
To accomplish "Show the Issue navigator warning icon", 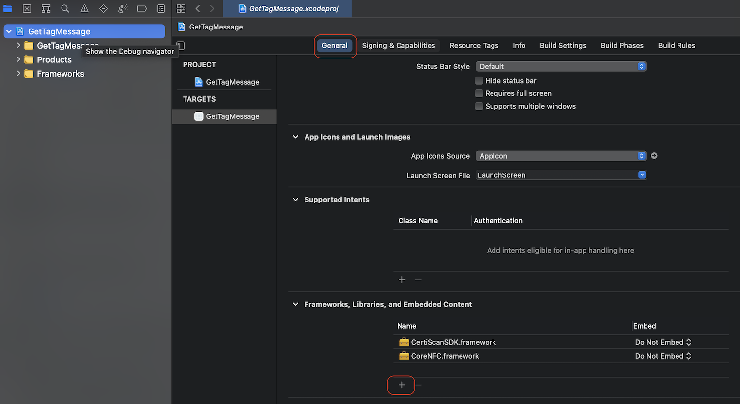I will point(84,8).
